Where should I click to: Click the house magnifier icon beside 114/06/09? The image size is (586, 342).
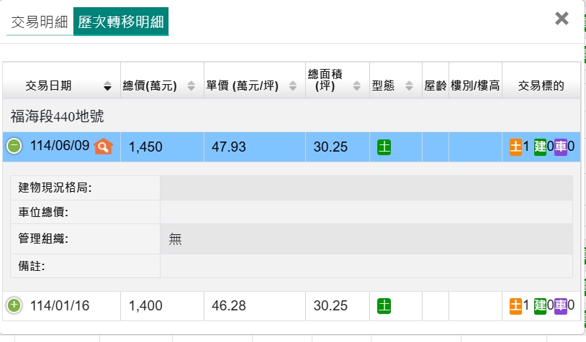[x=104, y=147]
